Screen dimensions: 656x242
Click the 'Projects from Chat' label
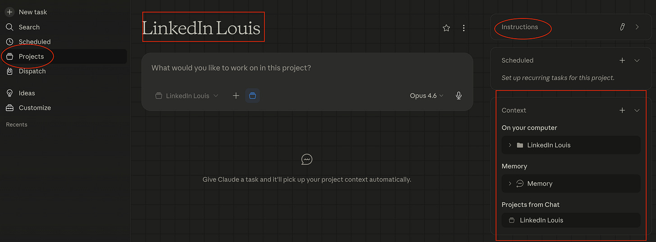pyautogui.click(x=531, y=205)
